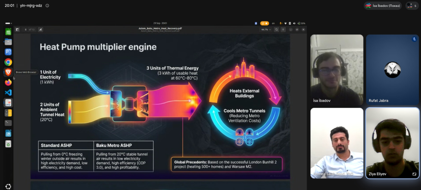Click the top bar date and time
The width and height of the screenshot is (421, 190).
pos(160,23)
